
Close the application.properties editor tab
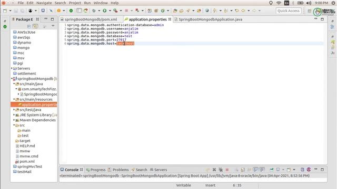[170, 19]
